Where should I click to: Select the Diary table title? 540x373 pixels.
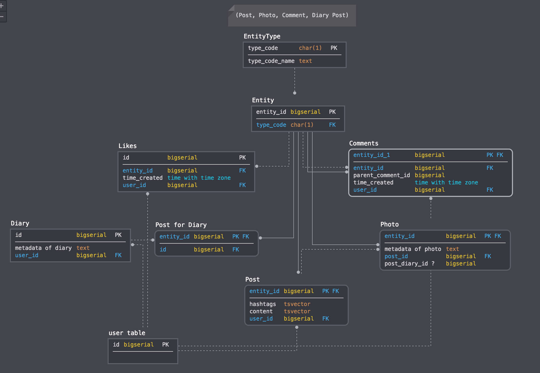click(20, 223)
